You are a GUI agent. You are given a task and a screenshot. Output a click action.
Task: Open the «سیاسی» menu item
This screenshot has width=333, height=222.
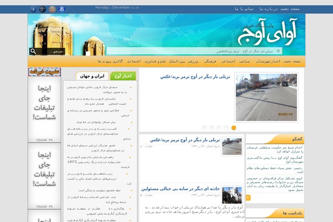[x=244, y=62]
